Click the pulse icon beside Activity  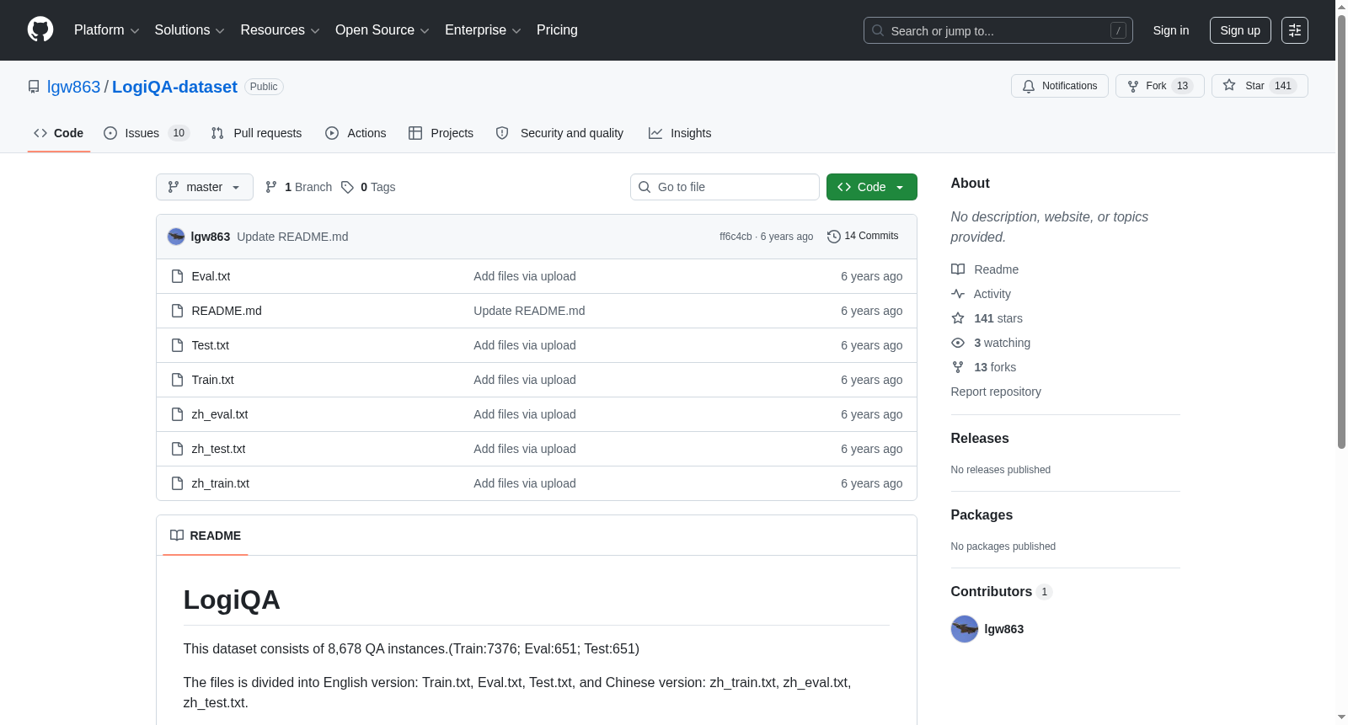click(958, 294)
